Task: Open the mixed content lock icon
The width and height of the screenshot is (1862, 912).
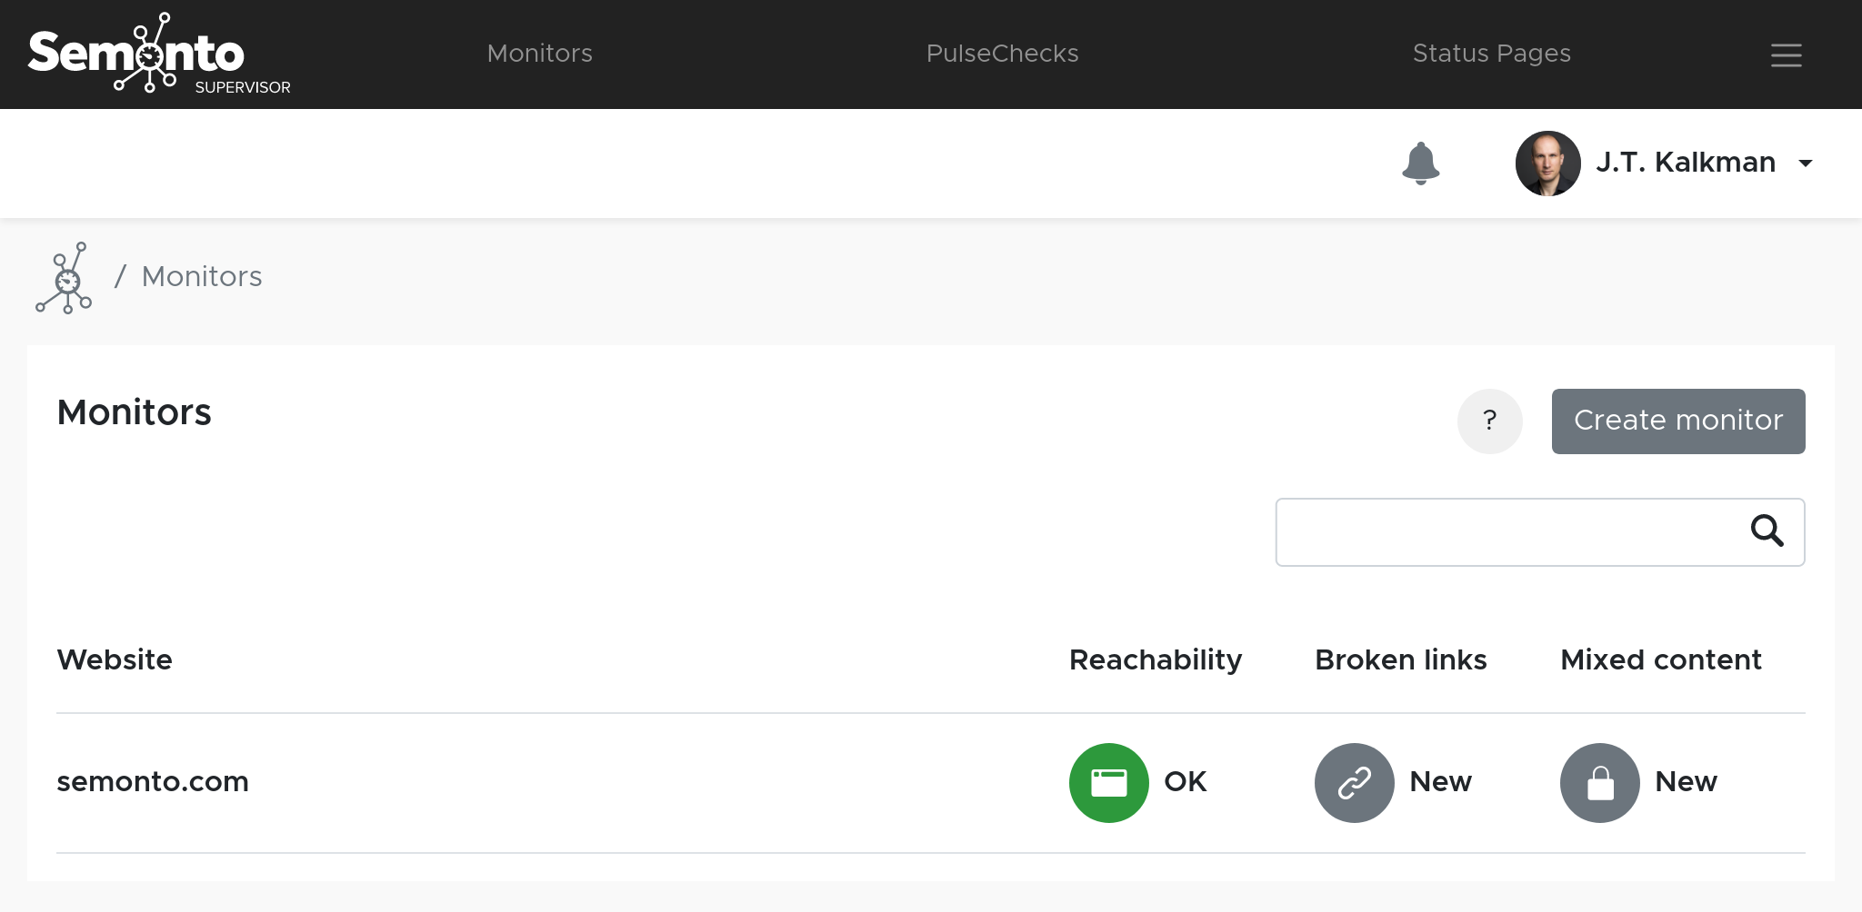Action: point(1599,782)
